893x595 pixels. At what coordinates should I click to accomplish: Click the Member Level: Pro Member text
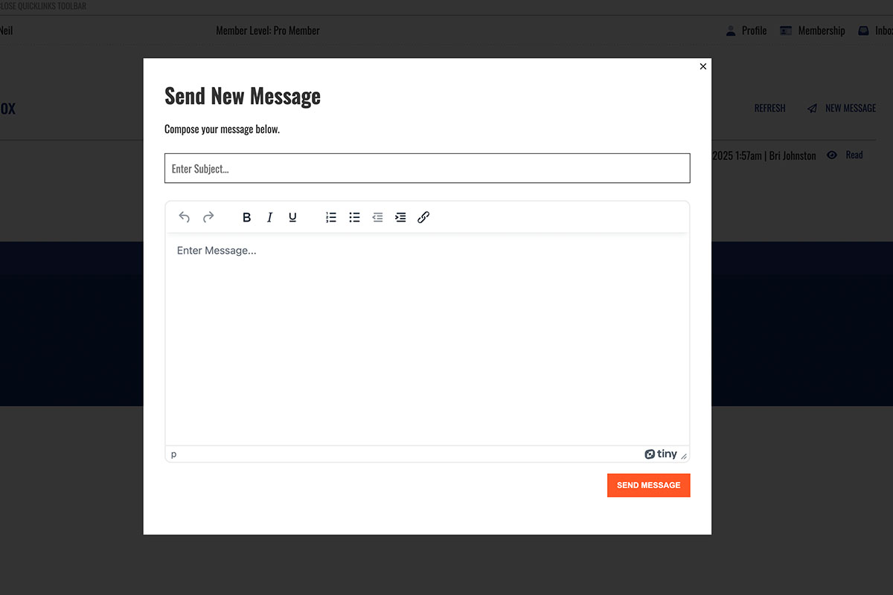tap(268, 30)
